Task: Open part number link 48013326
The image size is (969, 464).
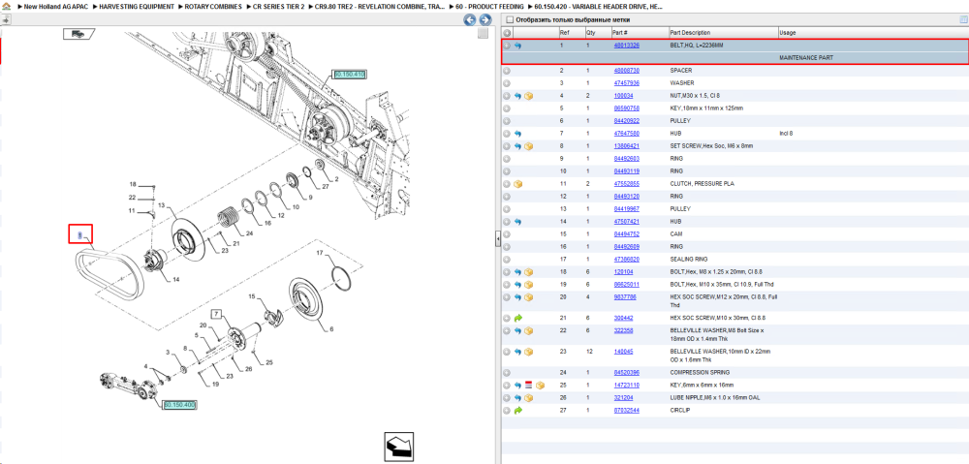Action: pyautogui.click(x=626, y=46)
